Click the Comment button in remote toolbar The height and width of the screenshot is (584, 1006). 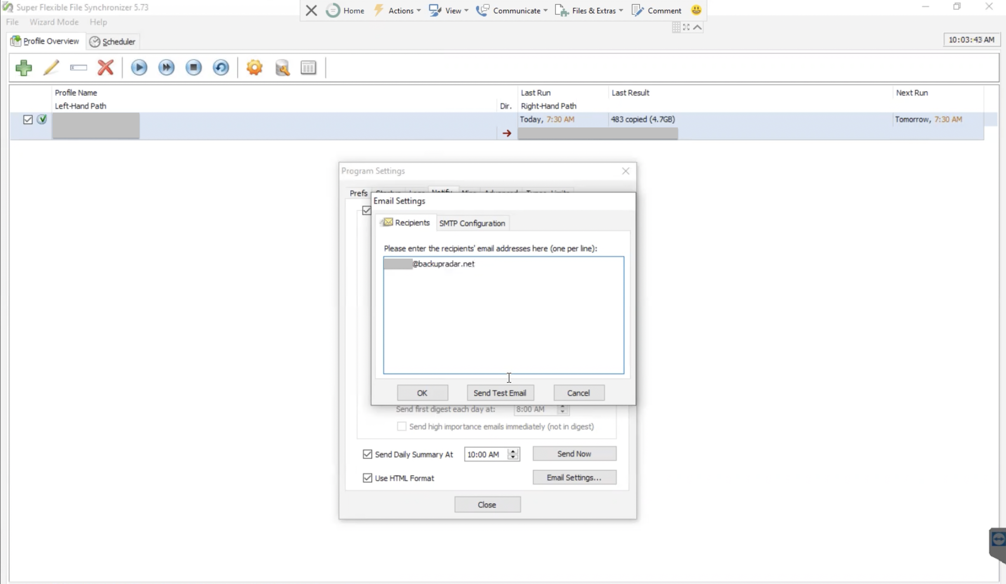tap(657, 10)
